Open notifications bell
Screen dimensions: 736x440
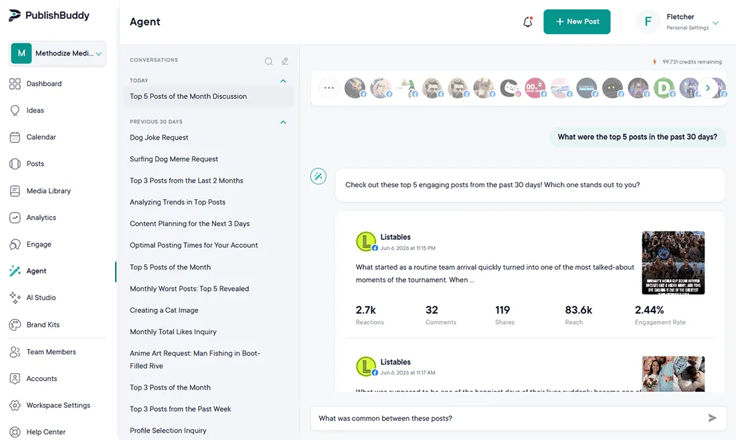[x=528, y=21]
